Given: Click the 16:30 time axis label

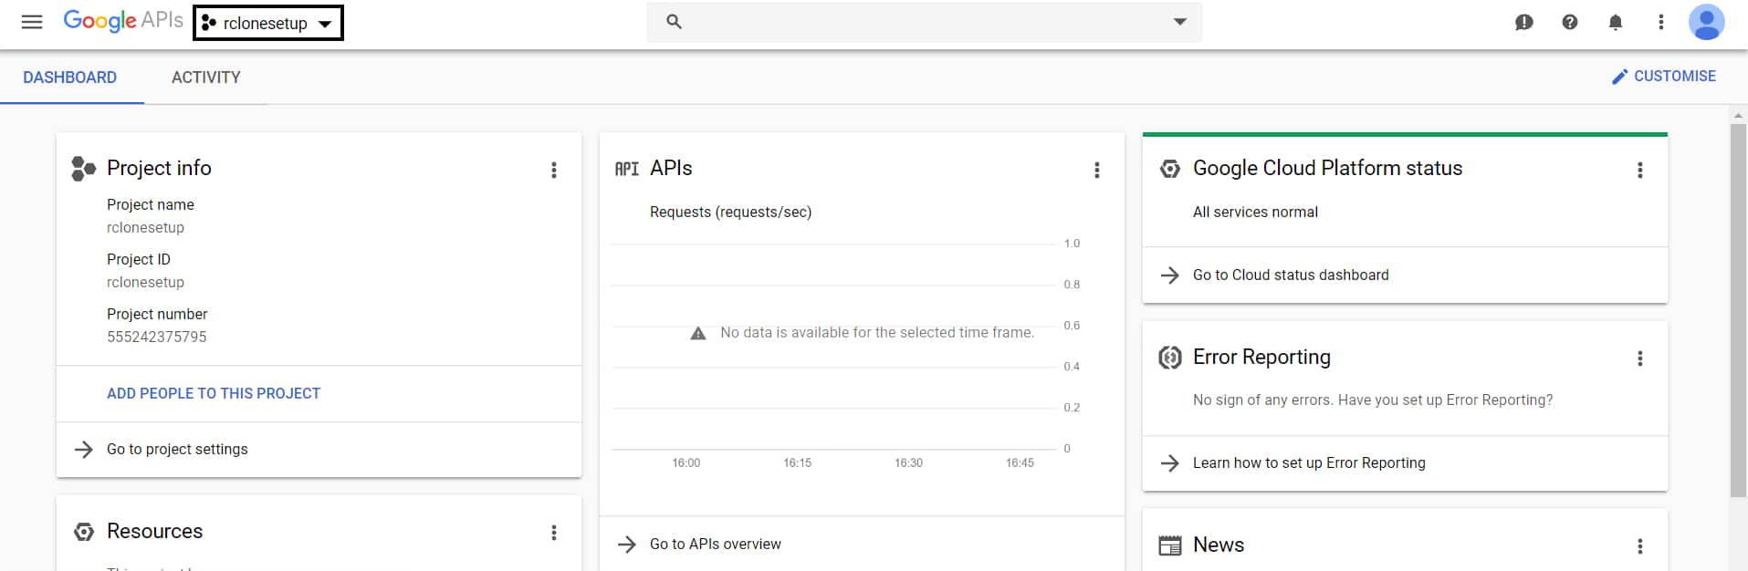Looking at the screenshot, I should (908, 463).
